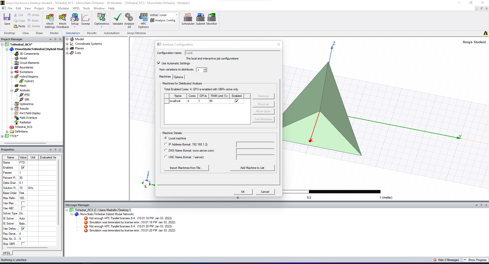Viewport: 489px width, 264px height.
Task: Open the job Scheduler icon
Action: (188, 17)
